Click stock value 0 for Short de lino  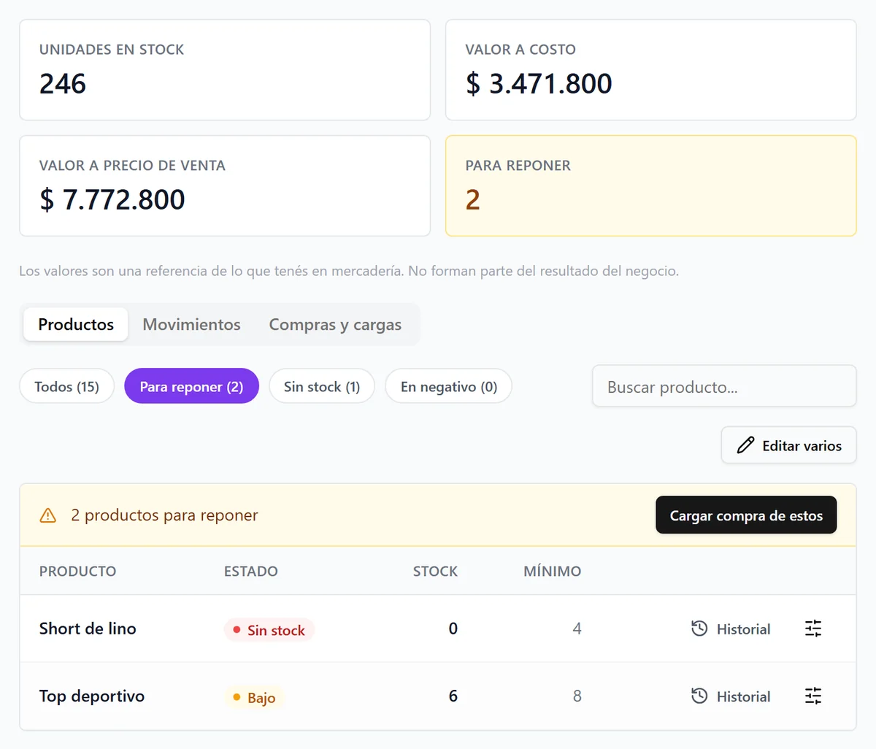(453, 629)
